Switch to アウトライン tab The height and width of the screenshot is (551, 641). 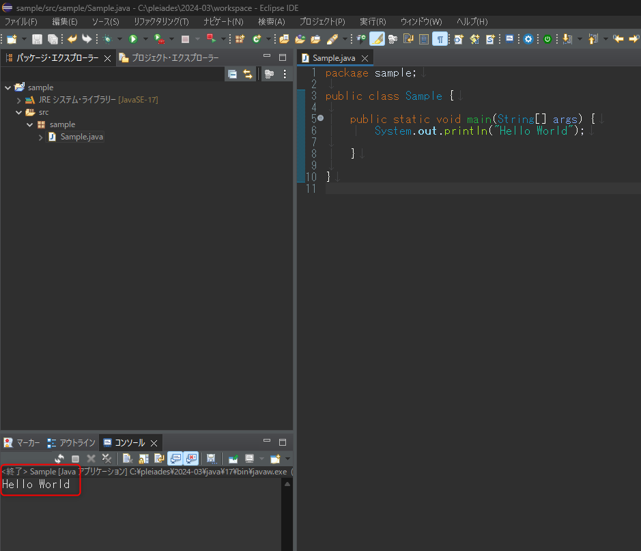pyautogui.click(x=72, y=443)
